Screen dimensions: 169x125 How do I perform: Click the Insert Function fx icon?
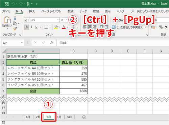52,43
